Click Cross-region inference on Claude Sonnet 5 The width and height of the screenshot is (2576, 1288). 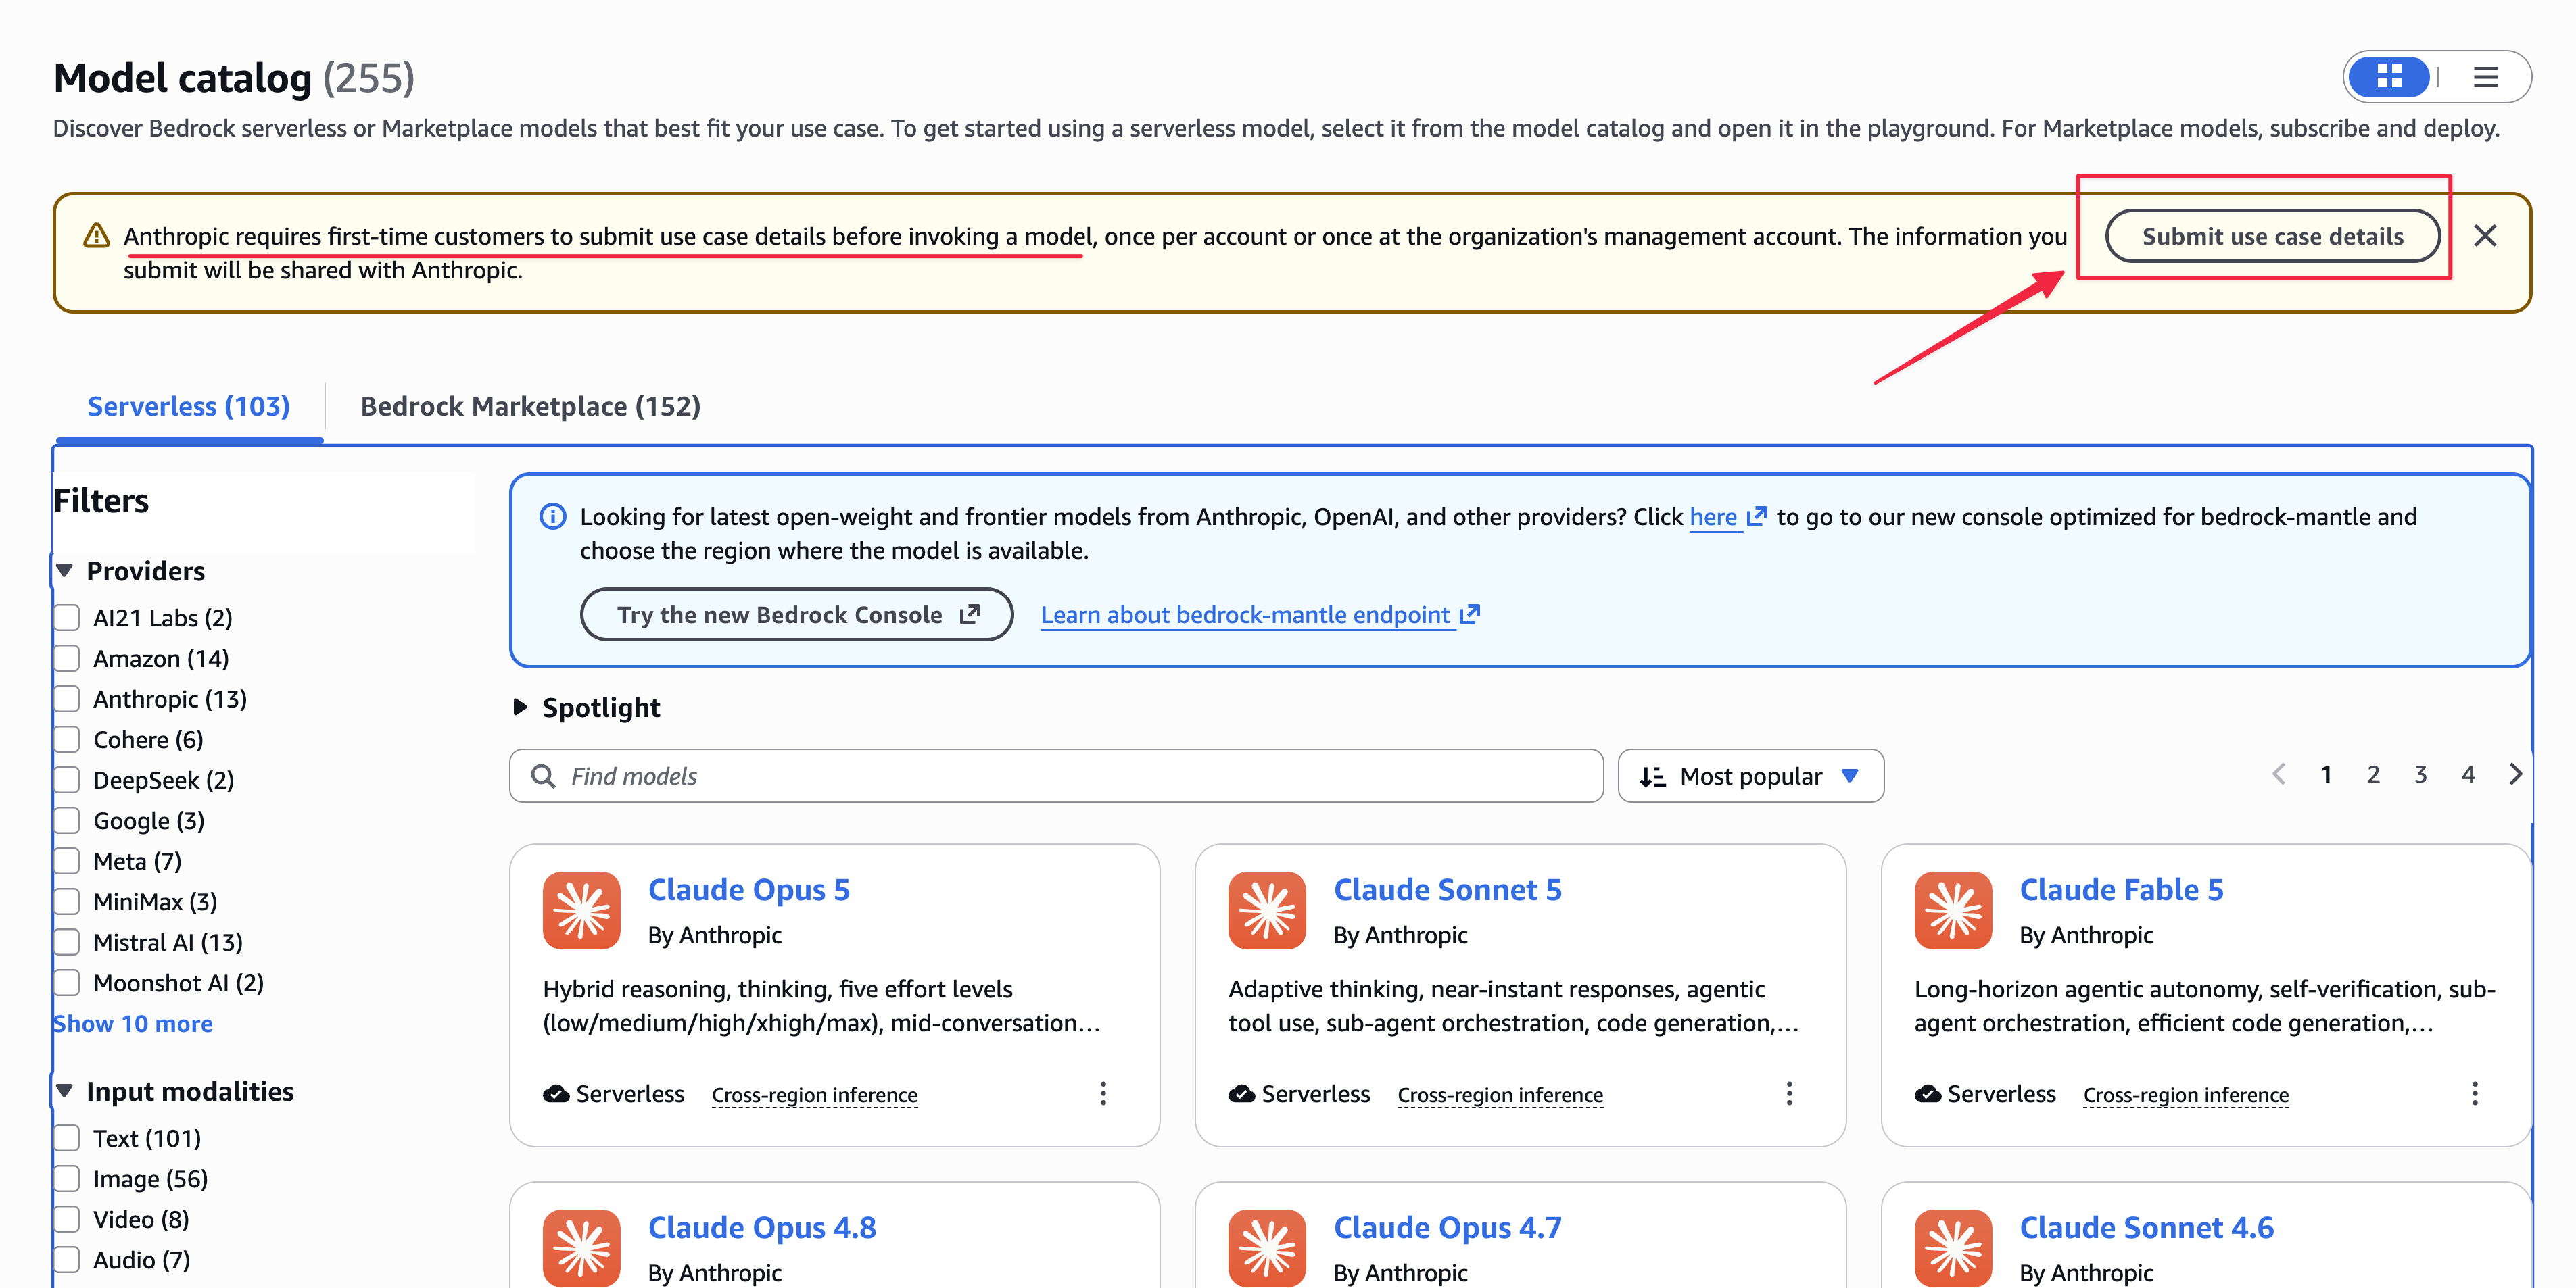pos(1500,1095)
